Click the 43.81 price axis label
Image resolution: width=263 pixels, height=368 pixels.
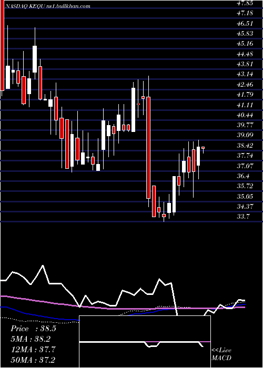tap(246, 64)
